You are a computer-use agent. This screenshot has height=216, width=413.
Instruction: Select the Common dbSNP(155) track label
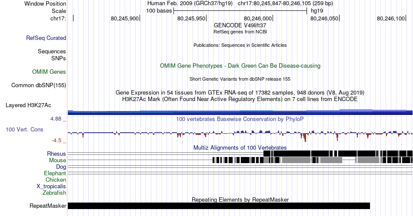click(x=39, y=85)
